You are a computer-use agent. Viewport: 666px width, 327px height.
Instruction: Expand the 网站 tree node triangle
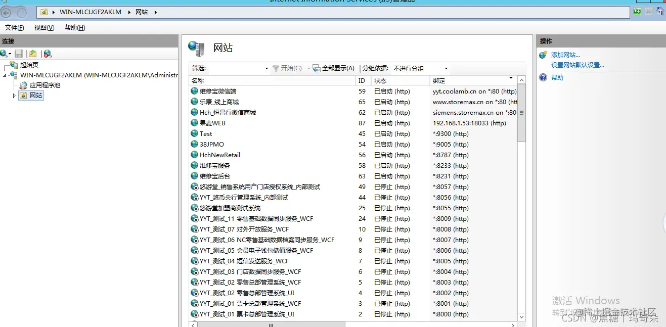pos(14,96)
